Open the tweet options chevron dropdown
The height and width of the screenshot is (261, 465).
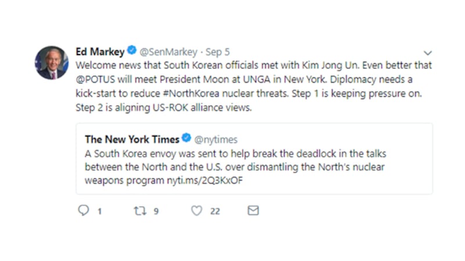tap(428, 52)
